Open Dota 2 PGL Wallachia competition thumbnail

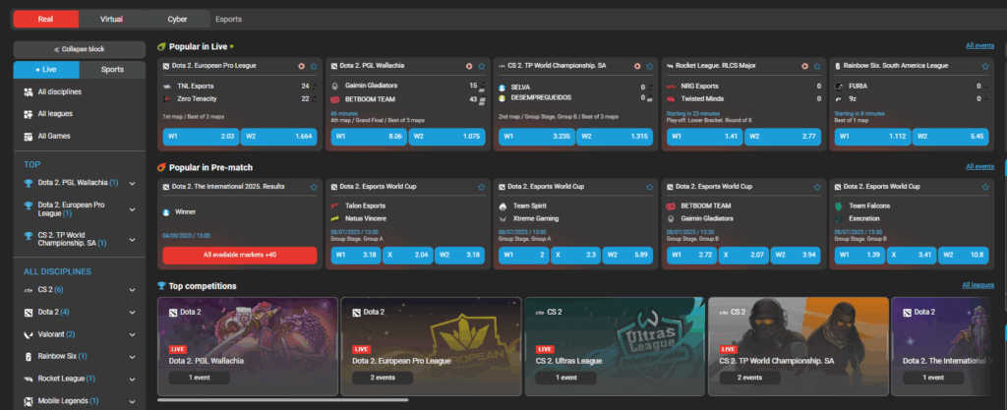[248, 346]
